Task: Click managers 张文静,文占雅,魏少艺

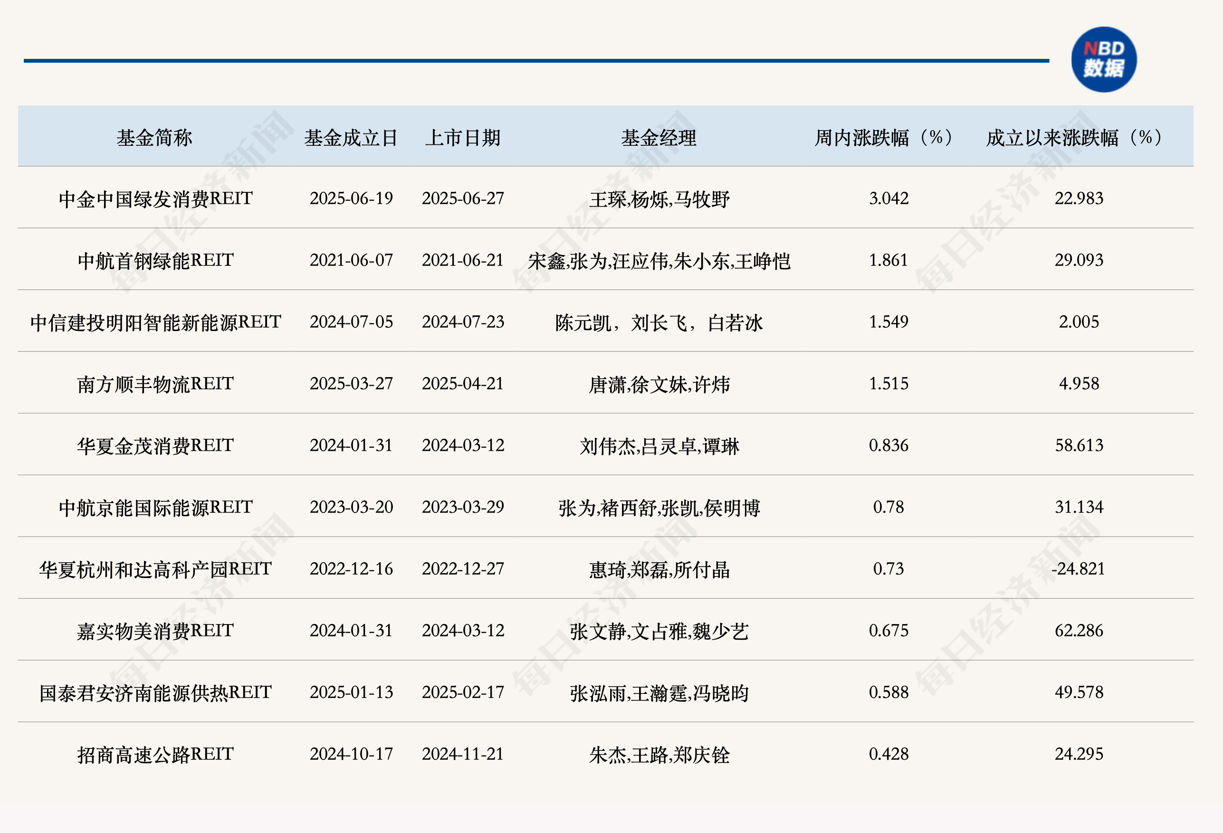Action: pyautogui.click(x=659, y=631)
